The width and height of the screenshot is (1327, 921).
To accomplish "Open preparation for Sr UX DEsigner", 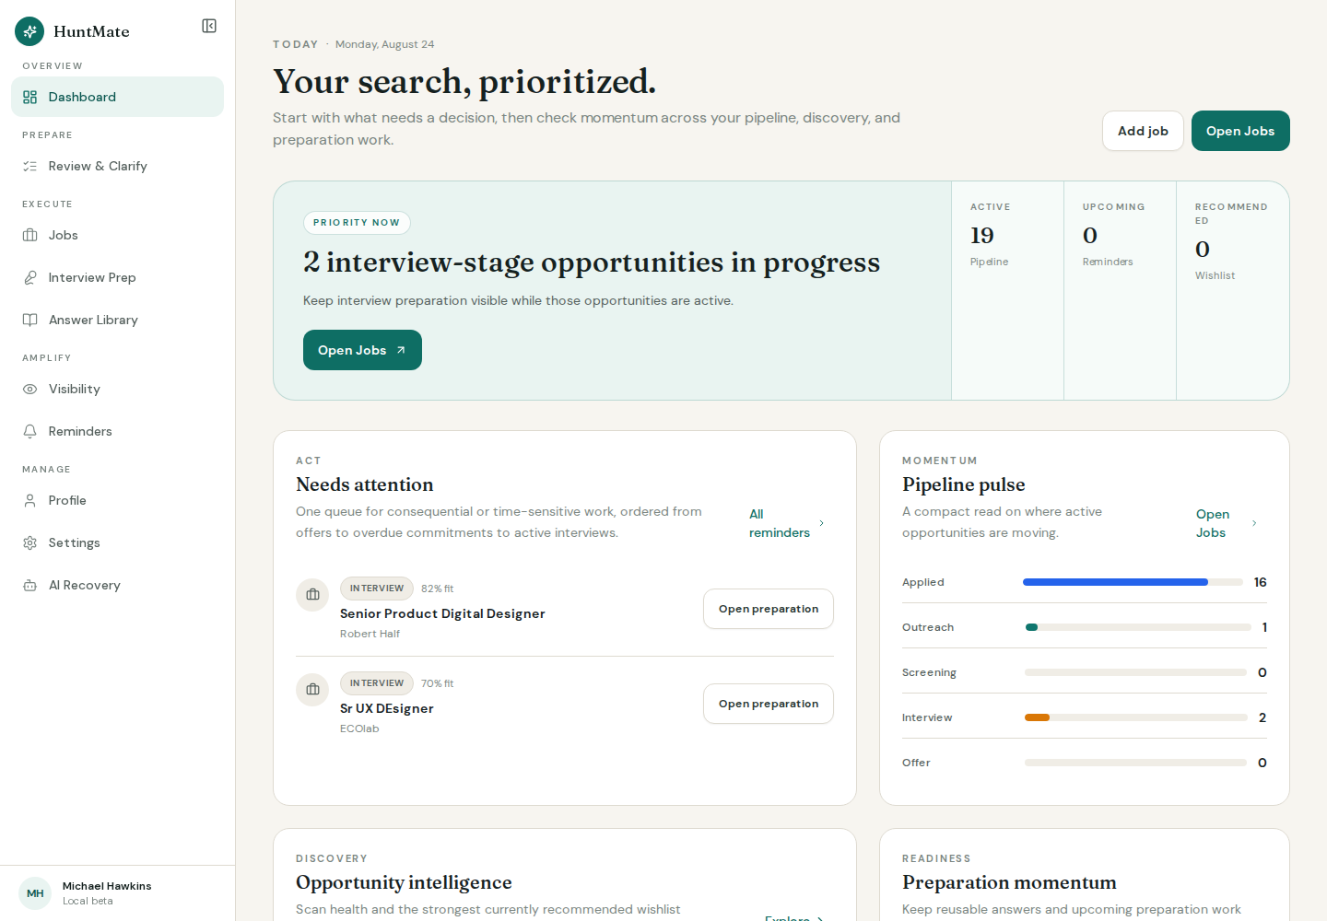I will tap(769, 704).
